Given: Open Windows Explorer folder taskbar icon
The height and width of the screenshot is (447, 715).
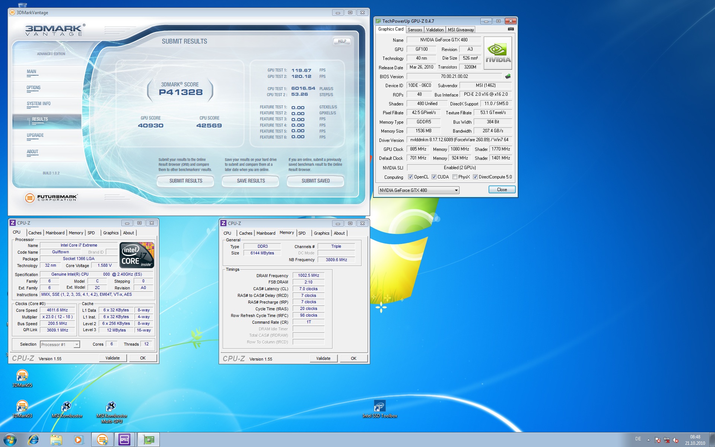Looking at the screenshot, I should (56, 440).
